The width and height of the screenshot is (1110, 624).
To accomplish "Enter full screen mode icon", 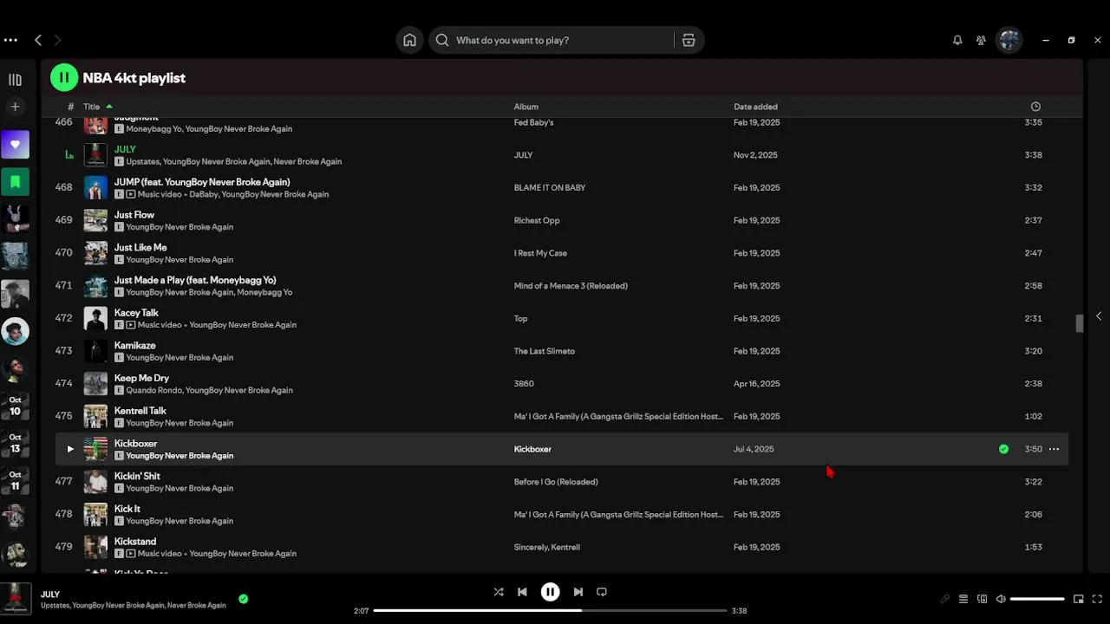I will click(x=1096, y=599).
